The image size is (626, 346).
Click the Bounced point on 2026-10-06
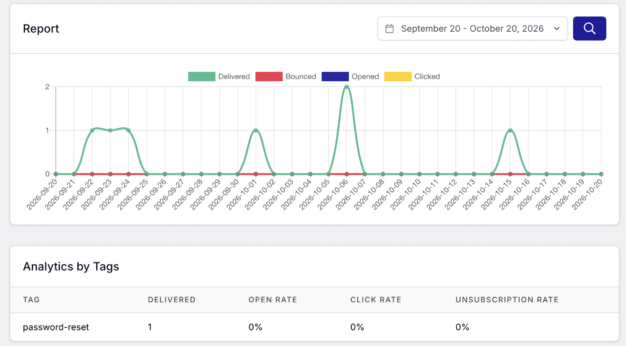point(347,174)
